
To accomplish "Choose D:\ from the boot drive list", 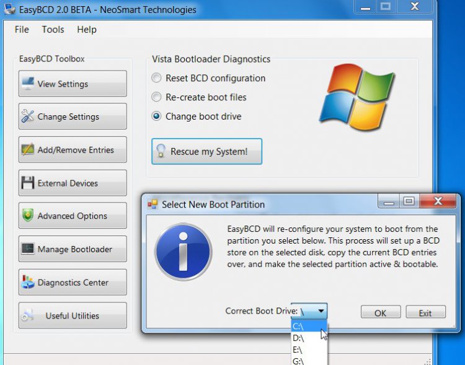I will 309,338.
